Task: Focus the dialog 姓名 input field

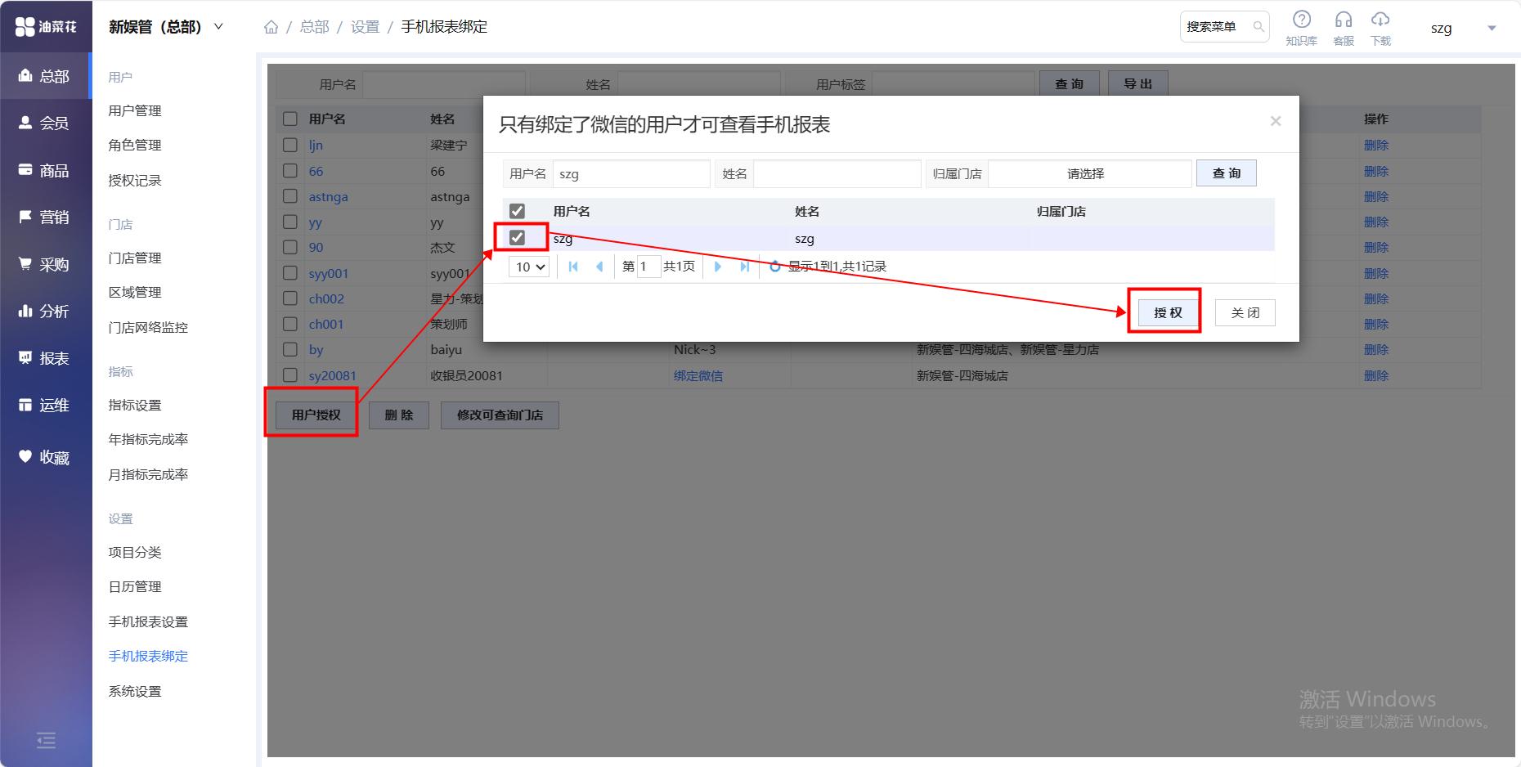Action: (x=837, y=174)
